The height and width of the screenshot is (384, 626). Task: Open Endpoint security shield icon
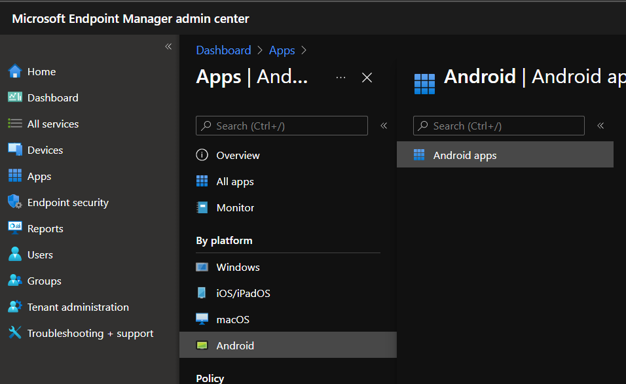[14, 202]
